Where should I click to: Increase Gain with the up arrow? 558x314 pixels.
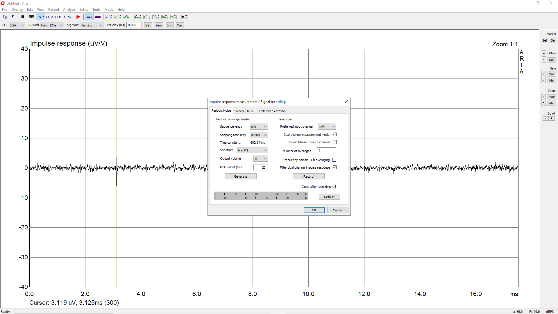click(x=543, y=74)
